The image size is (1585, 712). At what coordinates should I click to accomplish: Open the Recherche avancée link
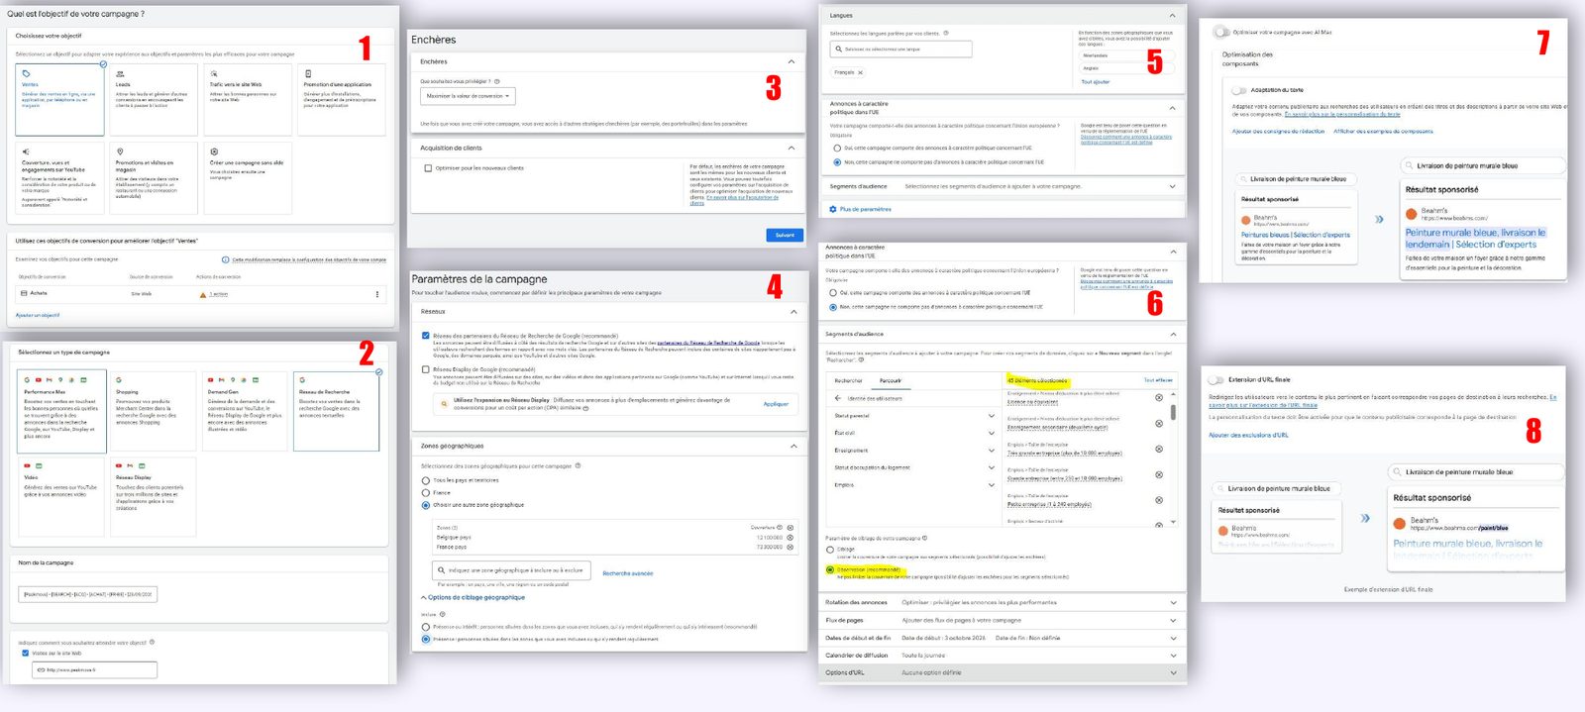628,573
